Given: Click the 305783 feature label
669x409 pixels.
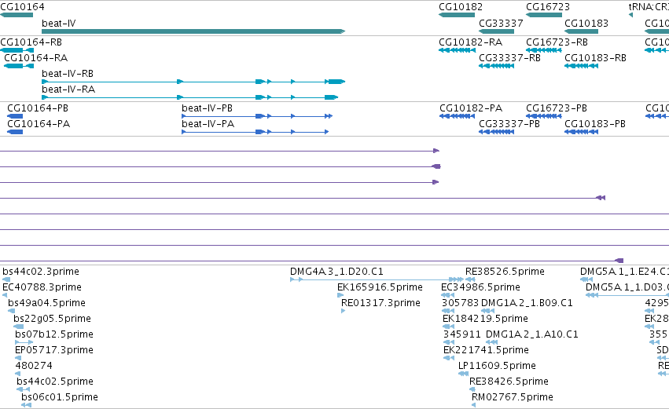Looking at the screenshot, I should 461,303.
